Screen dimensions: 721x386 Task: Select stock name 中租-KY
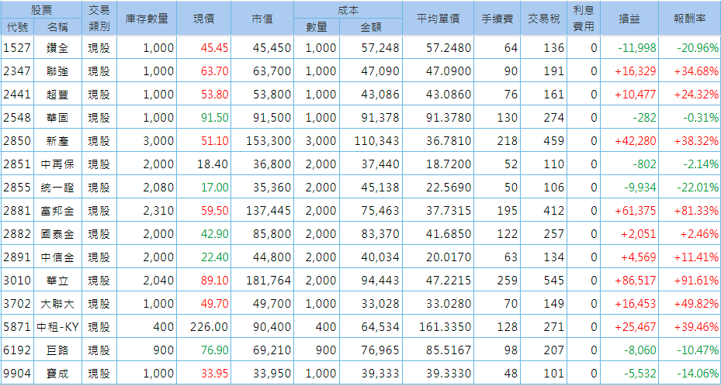pyautogui.click(x=57, y=327)
